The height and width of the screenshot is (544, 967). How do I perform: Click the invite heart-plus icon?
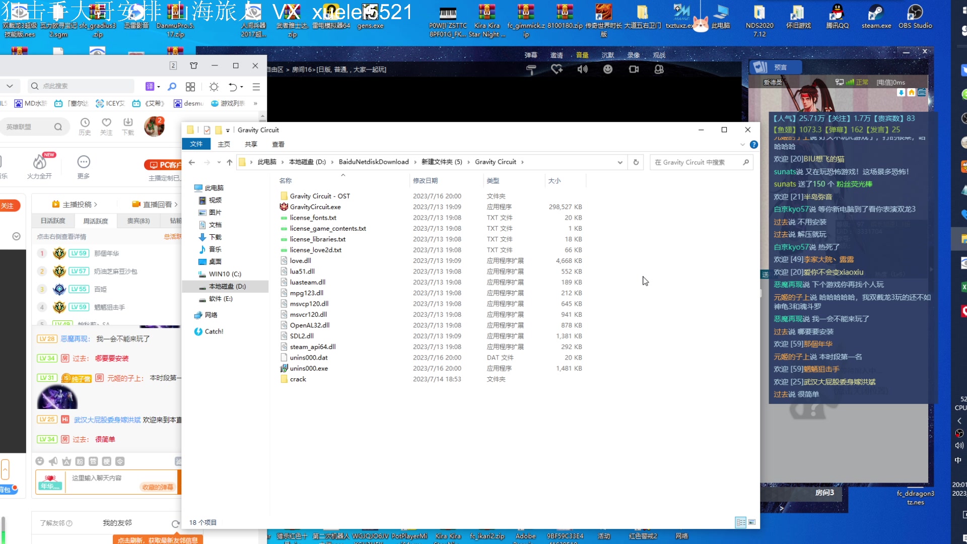pyautogui.click(x=557, y=70)
